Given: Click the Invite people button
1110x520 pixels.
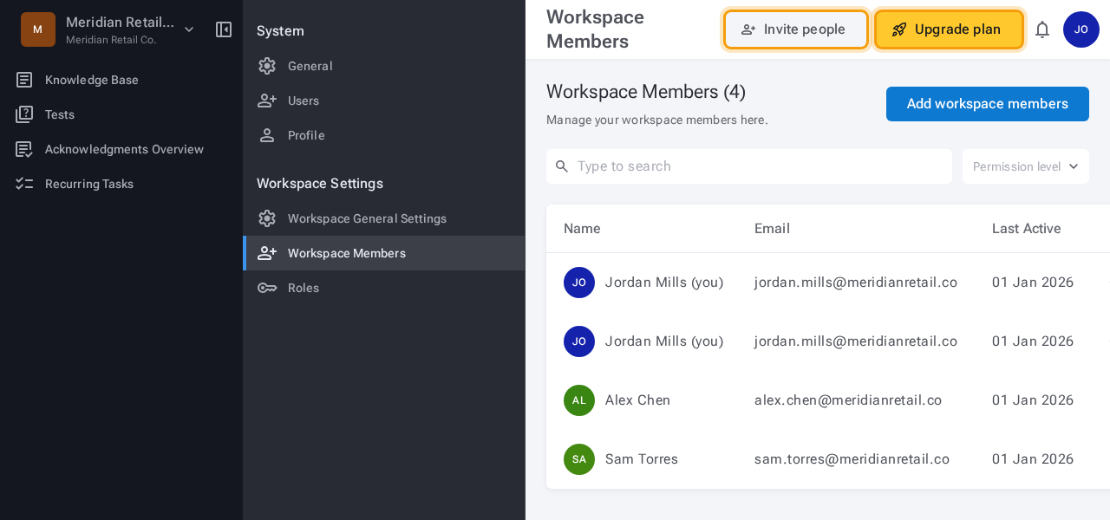Looking at the screenshot, I should click(x=796, y=29).
